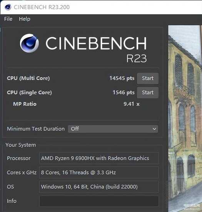Click the dropdown chevron next to Off
Screen dimensions: 202x212
(154, 129)
